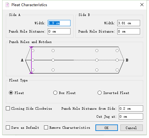Image resolution: width=149 pixels, height=138 pixels.
Task: Click the Side A Width field
Action: pyautogui.click(x=59, y=23)
